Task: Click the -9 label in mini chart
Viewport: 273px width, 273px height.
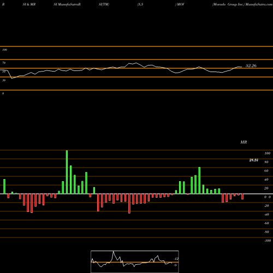Action: pos(175,265)
